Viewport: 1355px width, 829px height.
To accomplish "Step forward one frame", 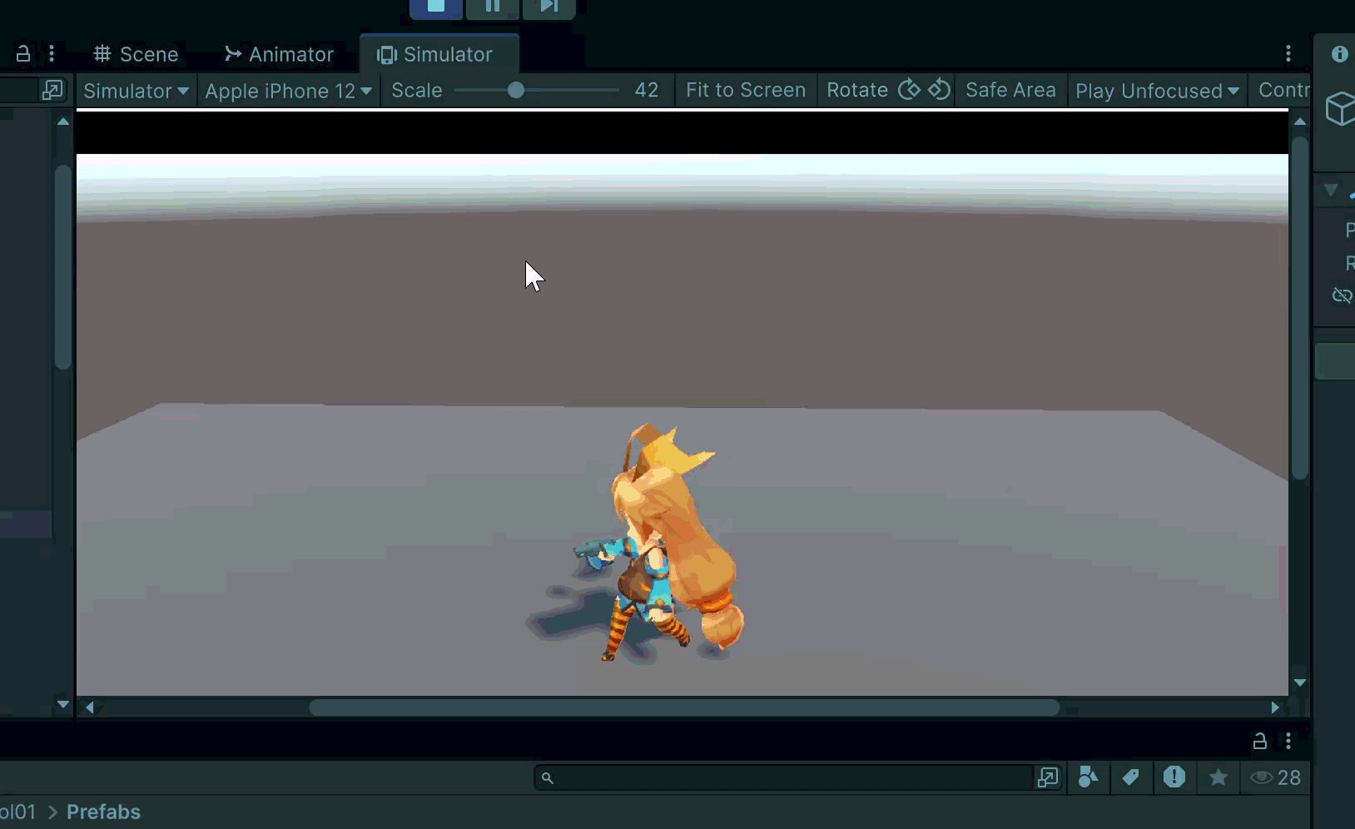I will [548, 7].
